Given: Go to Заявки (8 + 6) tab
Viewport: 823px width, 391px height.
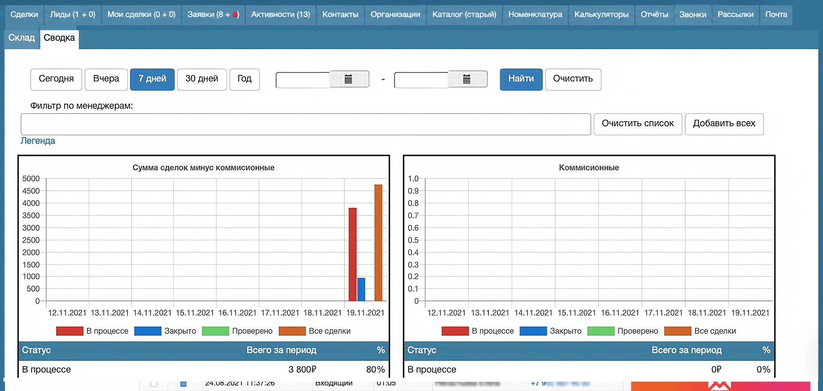Looking at the screenshot, I should 213,15.
